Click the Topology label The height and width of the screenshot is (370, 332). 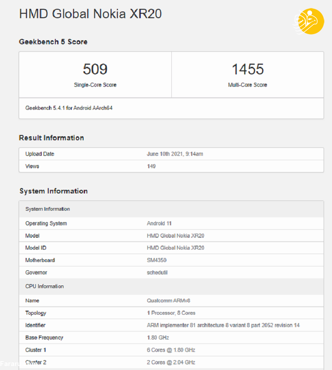[x=35, y=313]
